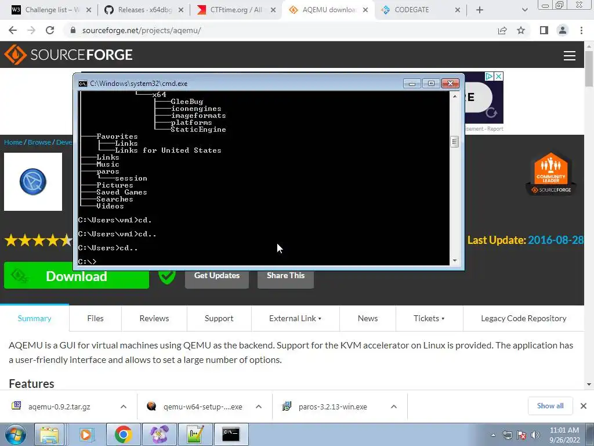Show hidden system tray icons
This screenshot has height=446, width=594.
(493, 435)
